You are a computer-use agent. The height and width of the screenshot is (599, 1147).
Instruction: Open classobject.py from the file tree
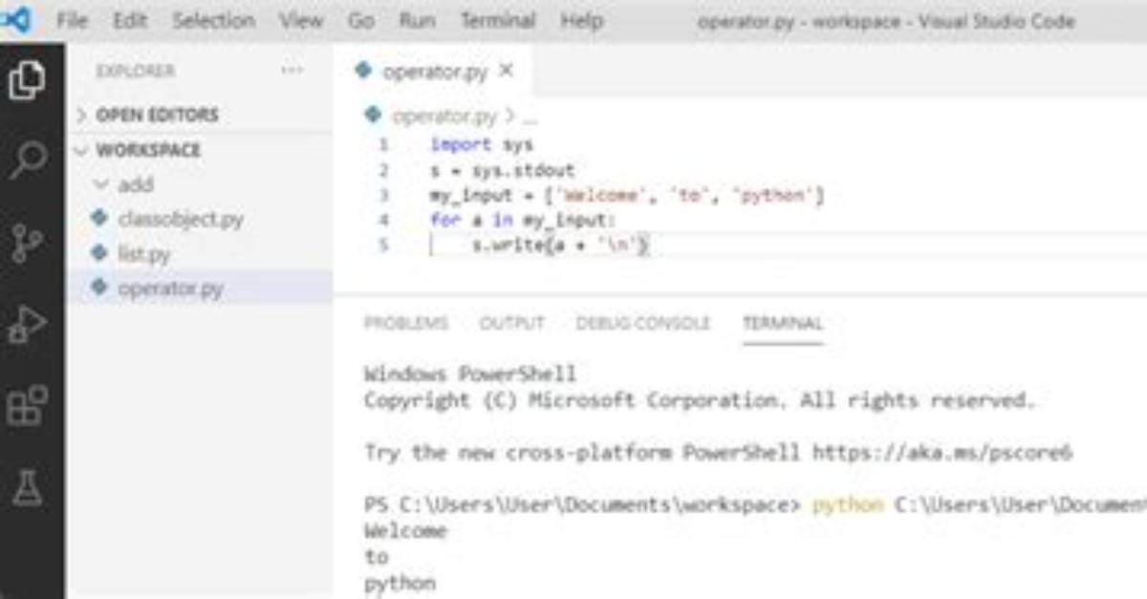(181, 219)
